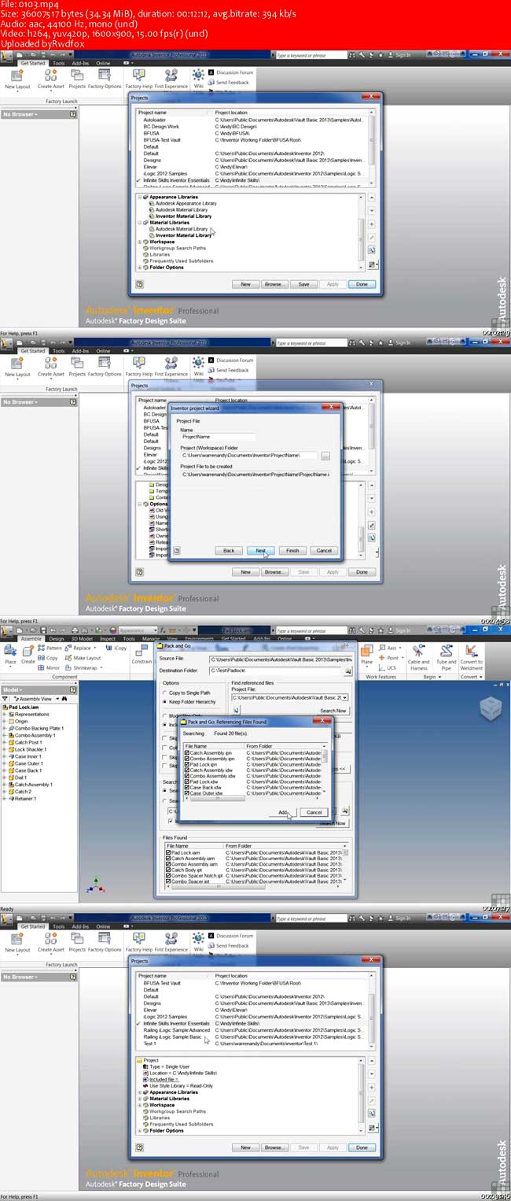
Task: Click the Copy components tool
Action: (49, 657)
